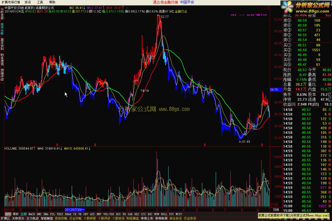Click the X100 volume scale label

click(x=274, y=205)
